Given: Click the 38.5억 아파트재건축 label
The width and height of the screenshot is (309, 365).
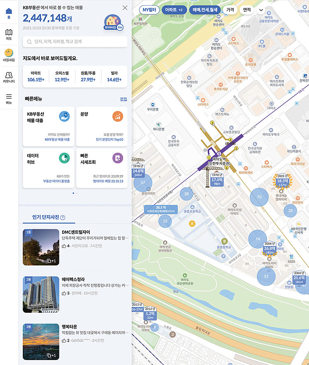Looking at the screenshot, I should (161, 209).
